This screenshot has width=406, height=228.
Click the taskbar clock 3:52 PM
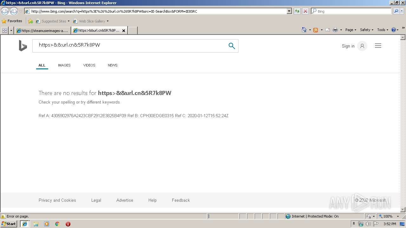[x=390, y=224]
